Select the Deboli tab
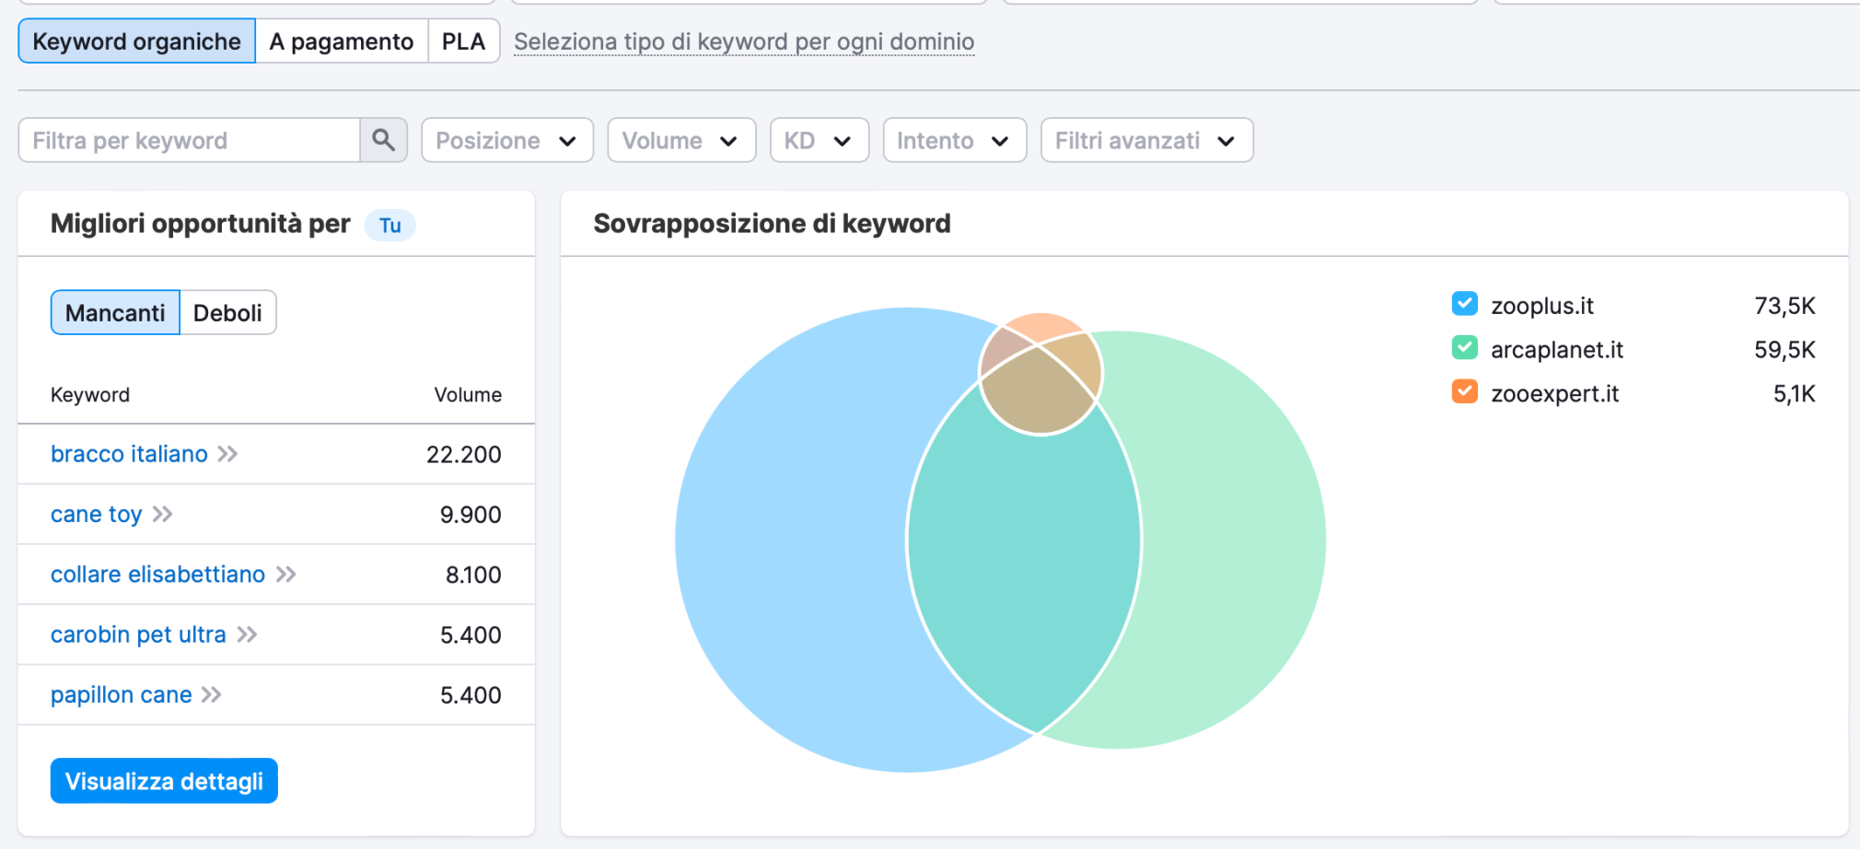Screen dimensions: 1860x849 tap(227, 313)
